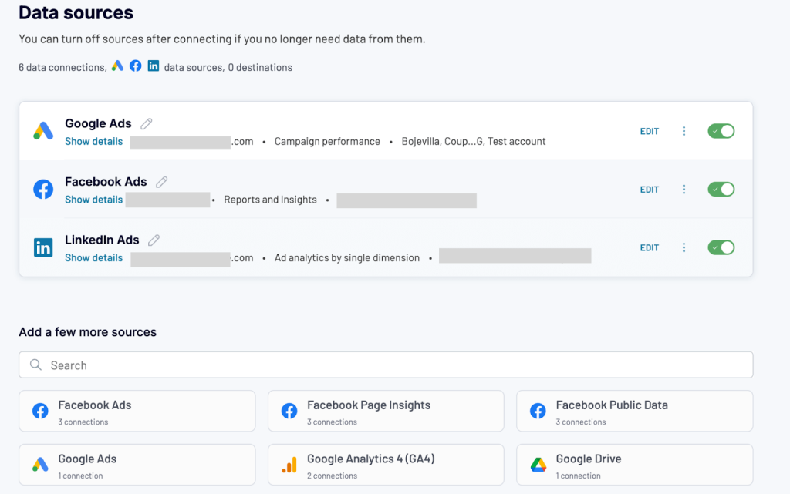Screen dimensions: 790x494
Task: Click the LinkedIn logo in the LinkedIn Ads row
Action: point(43,247)
